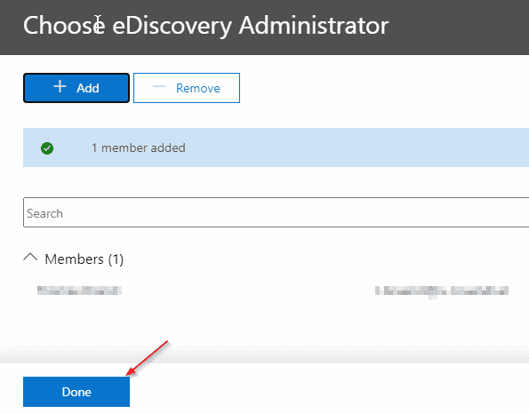The width and height of the screenshot is (529, 414).
Task: Select the blurred member email address
Action: tap(442, 291)
